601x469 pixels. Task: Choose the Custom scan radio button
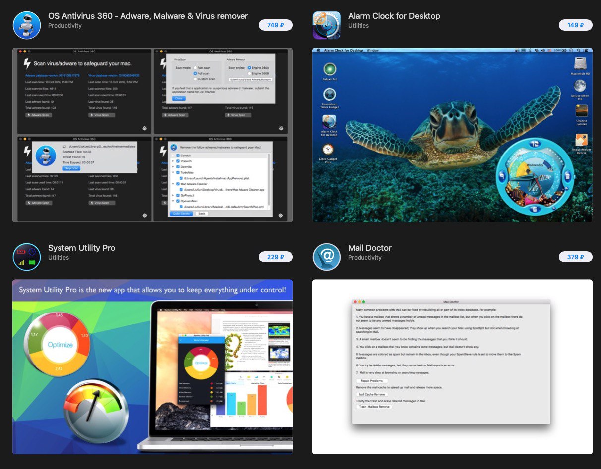195,79
